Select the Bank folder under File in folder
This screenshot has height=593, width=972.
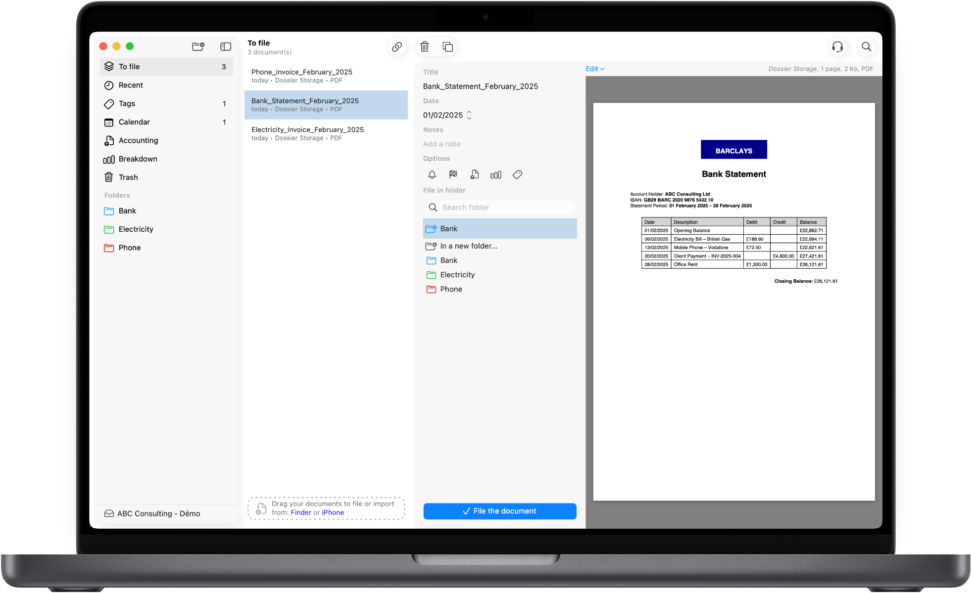point(499,228)
